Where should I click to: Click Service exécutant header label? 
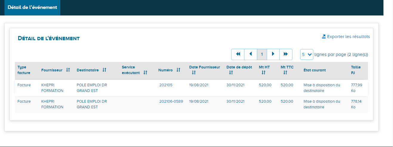131,70
